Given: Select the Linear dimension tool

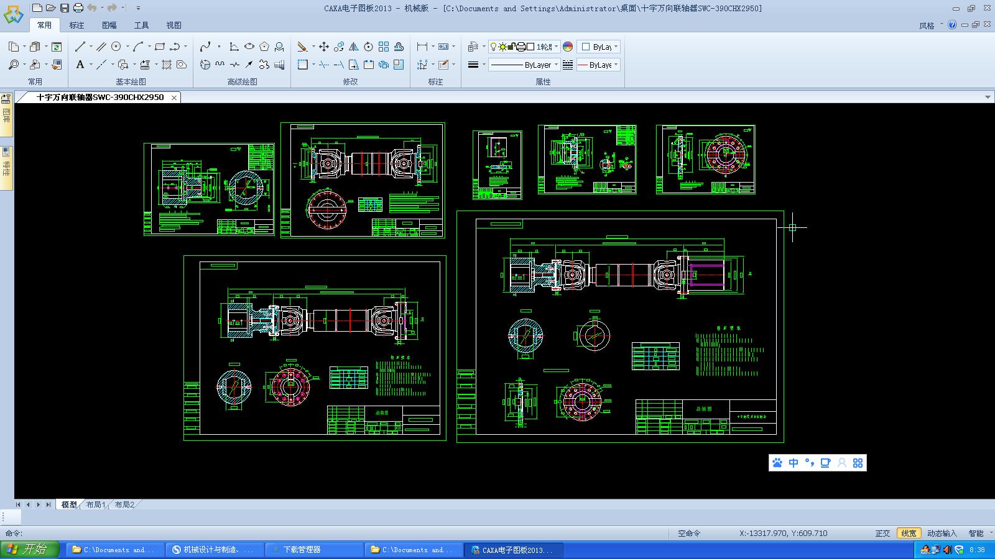Looking at the screenshot, I should (422, 47).
